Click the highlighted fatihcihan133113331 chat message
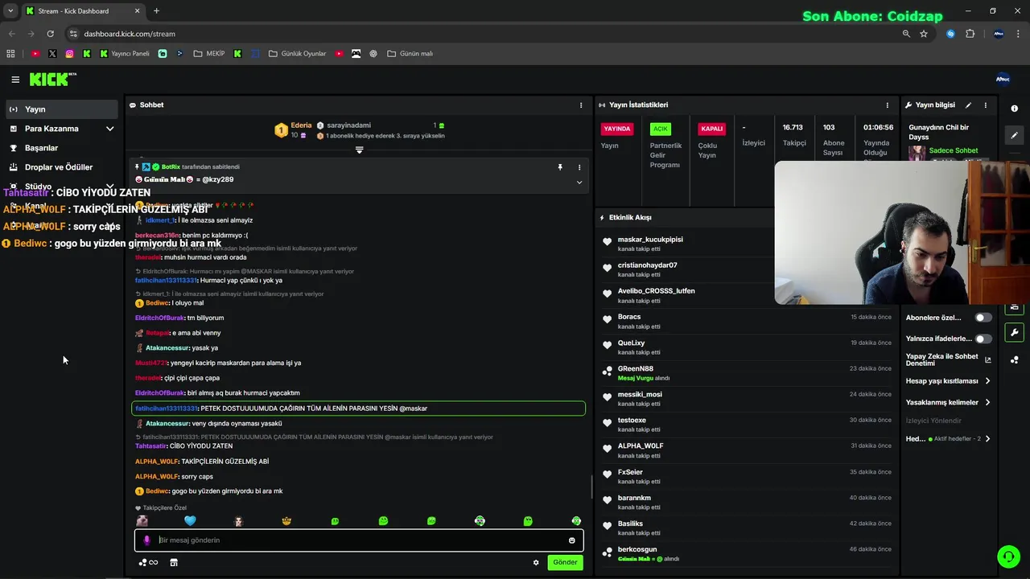 358,409
